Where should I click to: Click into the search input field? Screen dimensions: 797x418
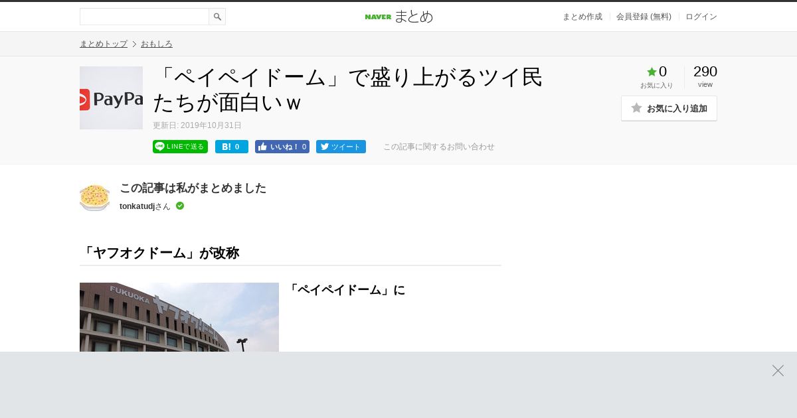[144, 17]
